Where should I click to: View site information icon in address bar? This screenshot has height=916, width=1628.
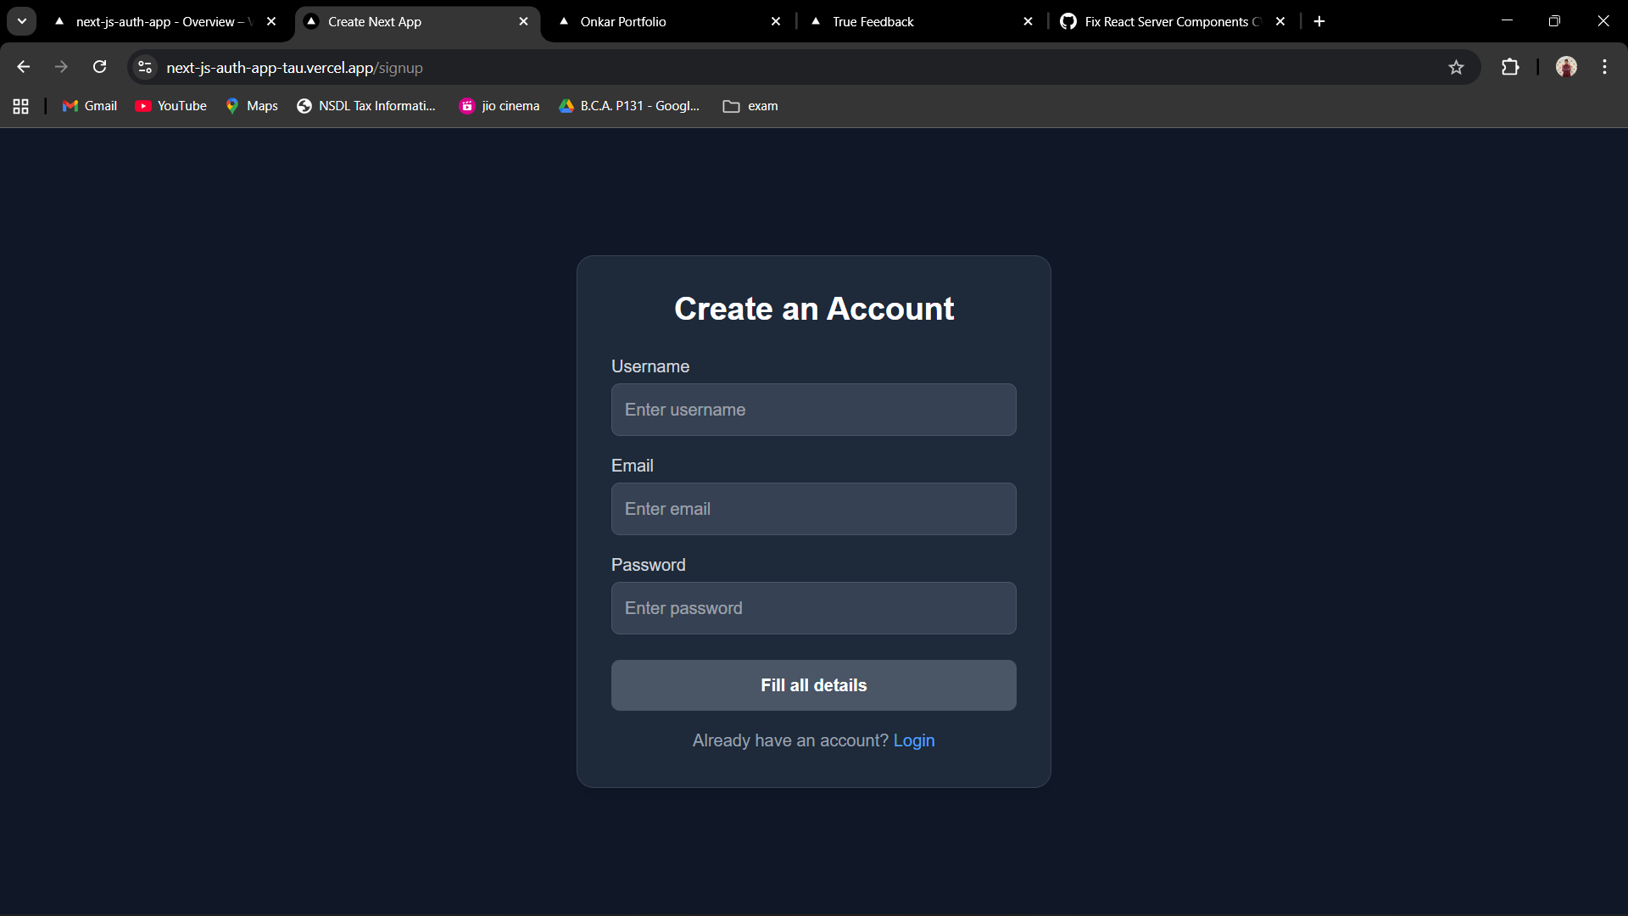click(145, 67)
